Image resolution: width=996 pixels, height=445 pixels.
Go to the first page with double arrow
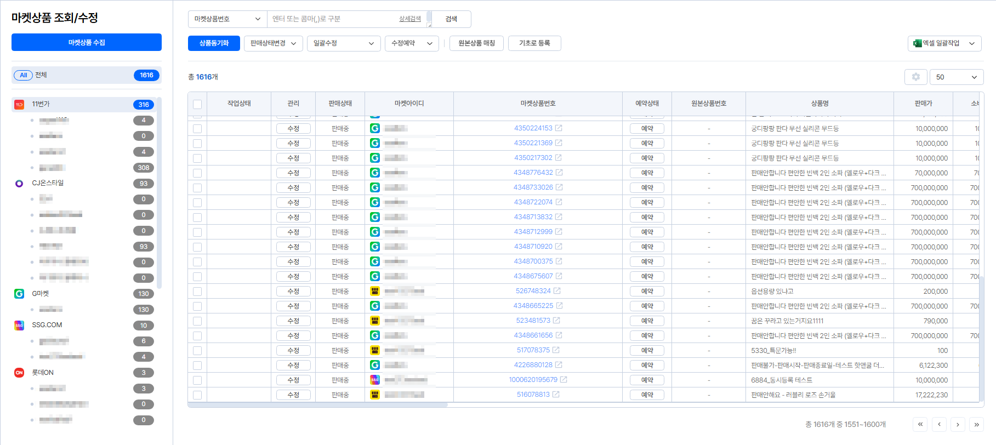[x=920, y=424]
